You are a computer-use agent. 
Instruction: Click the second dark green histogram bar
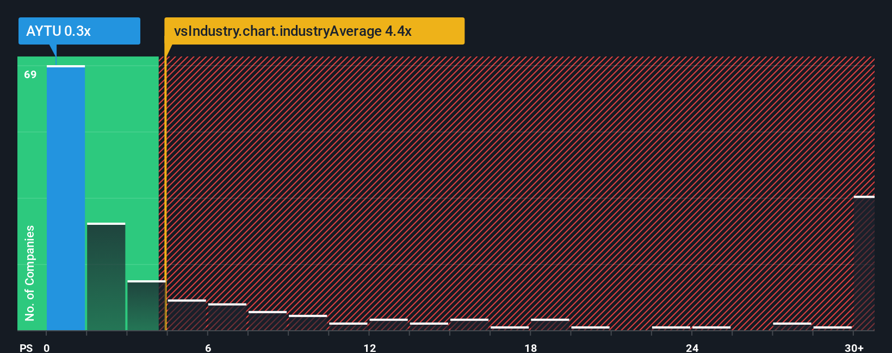106,277
